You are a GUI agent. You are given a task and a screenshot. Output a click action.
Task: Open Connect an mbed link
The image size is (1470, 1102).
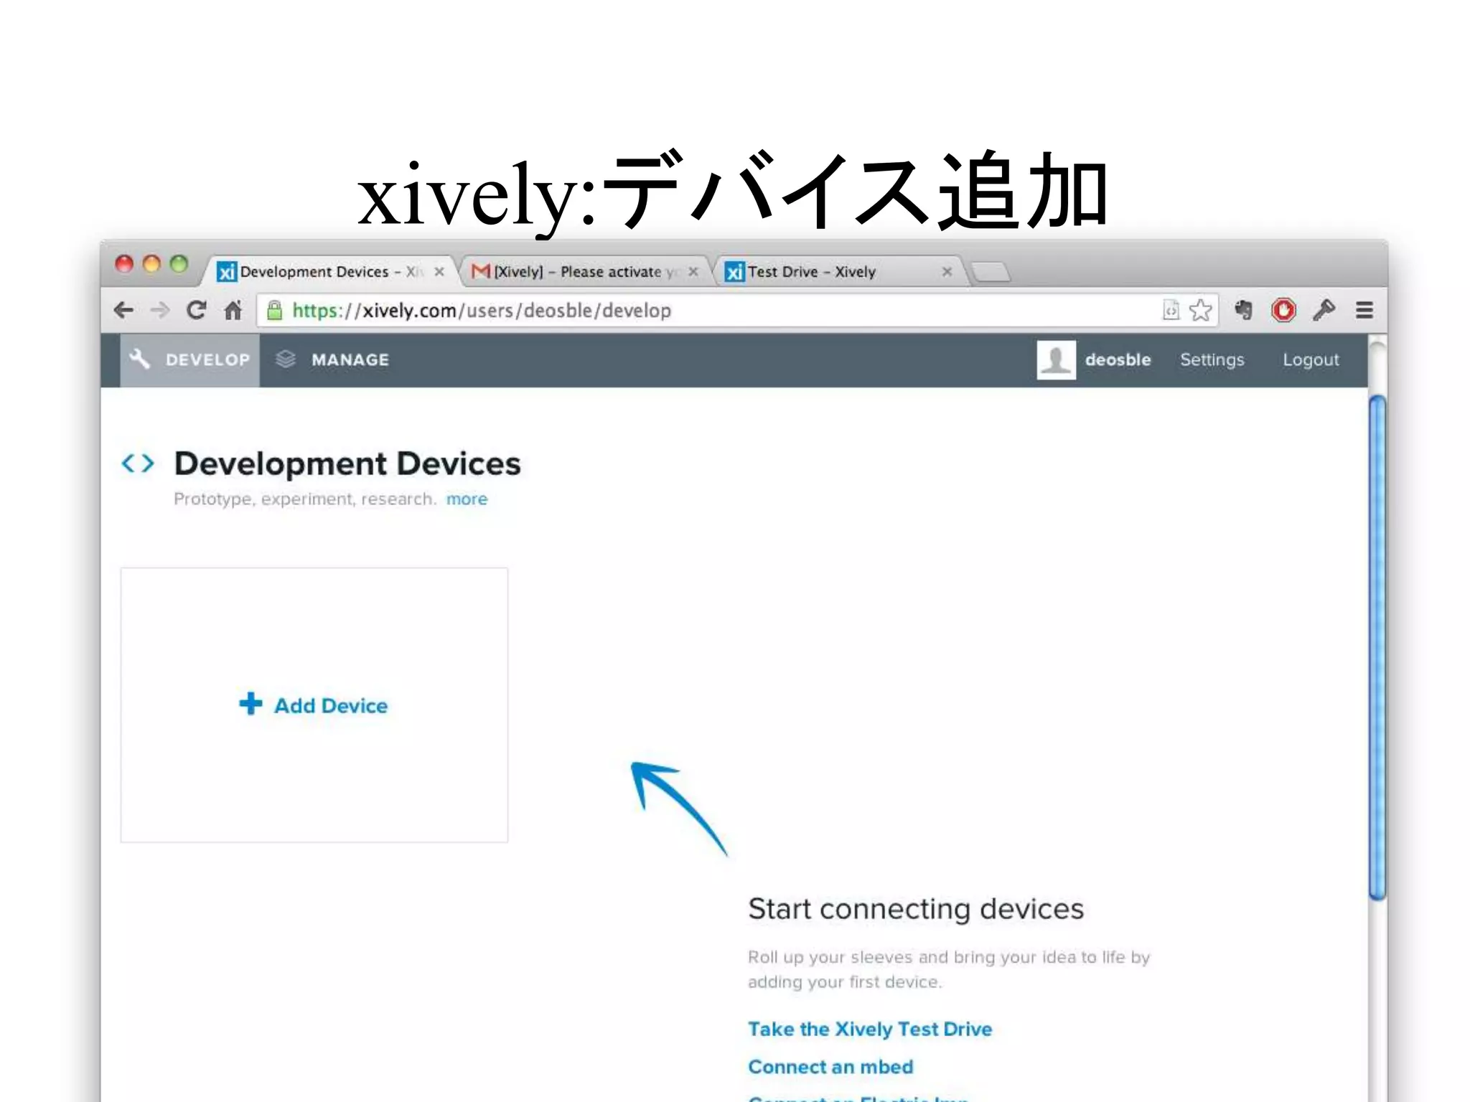830,1067
